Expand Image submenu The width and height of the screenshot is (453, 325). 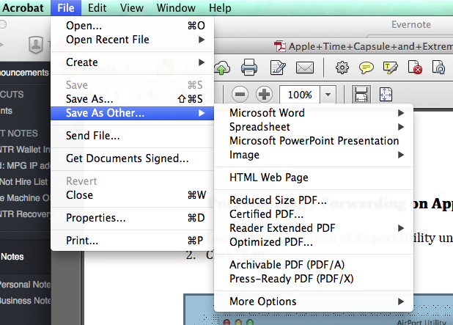(x=314, y=155)
